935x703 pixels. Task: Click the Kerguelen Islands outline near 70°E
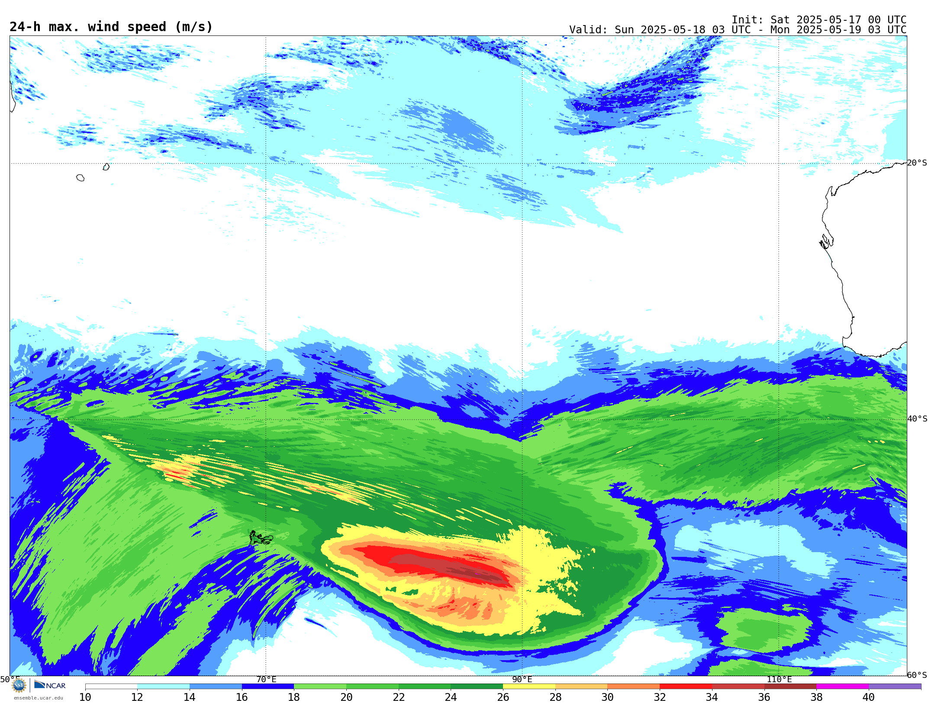click(261, 538)
